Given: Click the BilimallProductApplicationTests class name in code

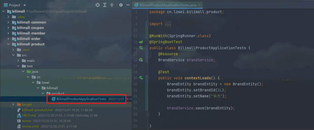Looking at the screenshot, I should (212, 48).
